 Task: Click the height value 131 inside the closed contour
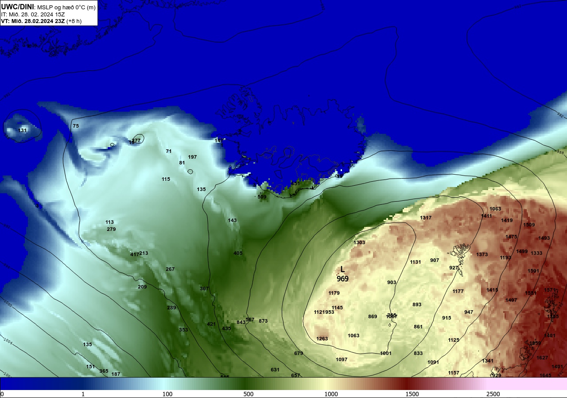pyautogui.click(x=23, y=130)
